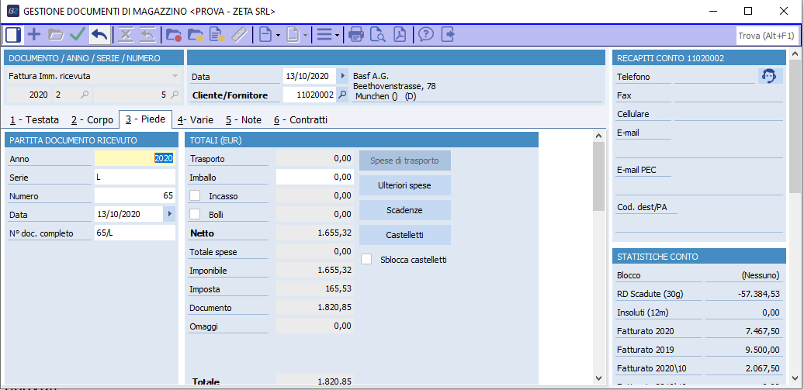Open the hamburger menu dropdown arrow

[337, 36]
